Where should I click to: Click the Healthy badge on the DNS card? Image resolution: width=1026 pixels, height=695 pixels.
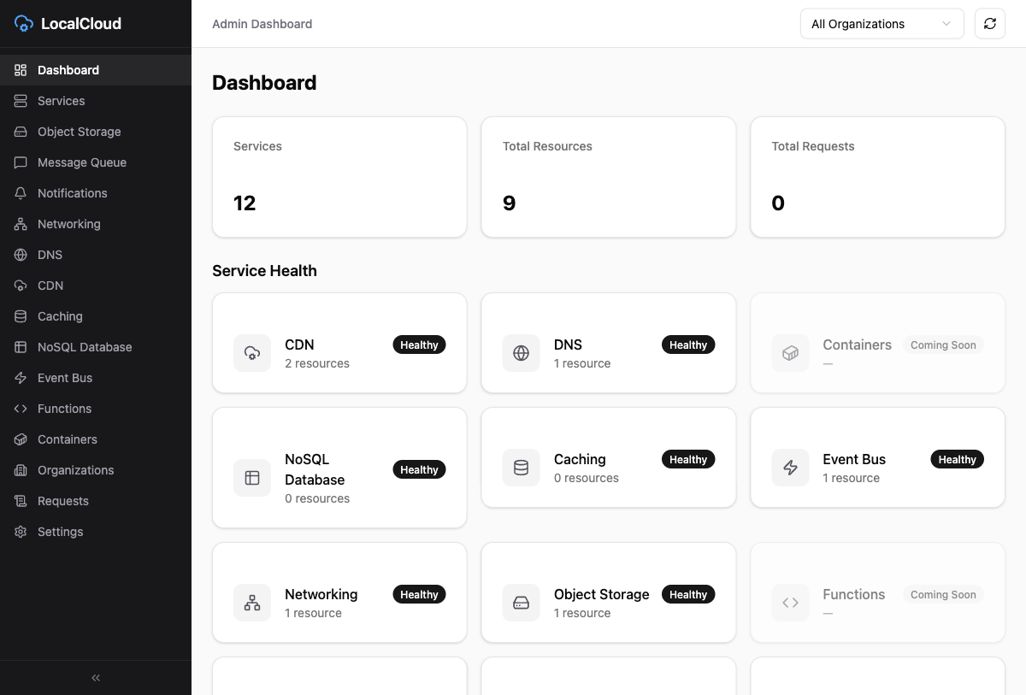pos(688,345)
